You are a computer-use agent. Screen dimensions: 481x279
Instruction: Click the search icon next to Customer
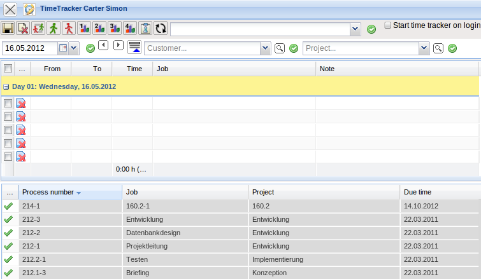[279, 48]
